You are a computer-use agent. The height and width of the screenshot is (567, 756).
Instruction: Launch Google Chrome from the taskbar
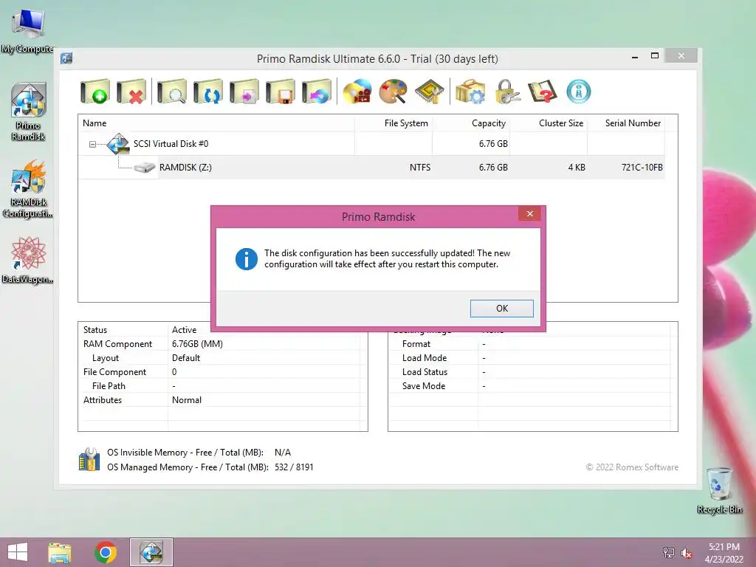click(x=106, y=552)
